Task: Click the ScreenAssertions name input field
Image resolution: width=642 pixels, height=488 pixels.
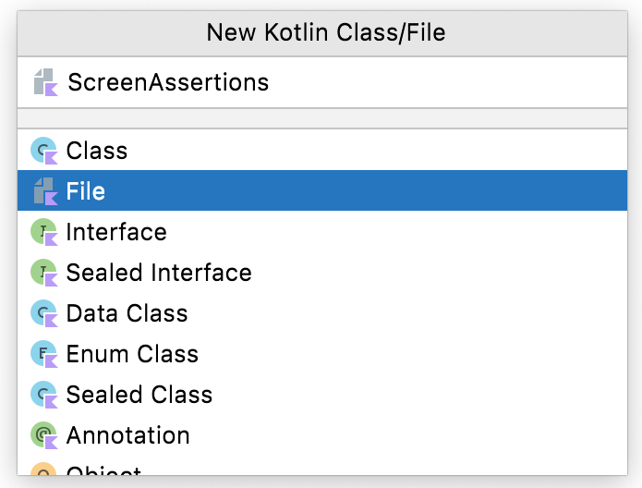Action: click(351, 82)
